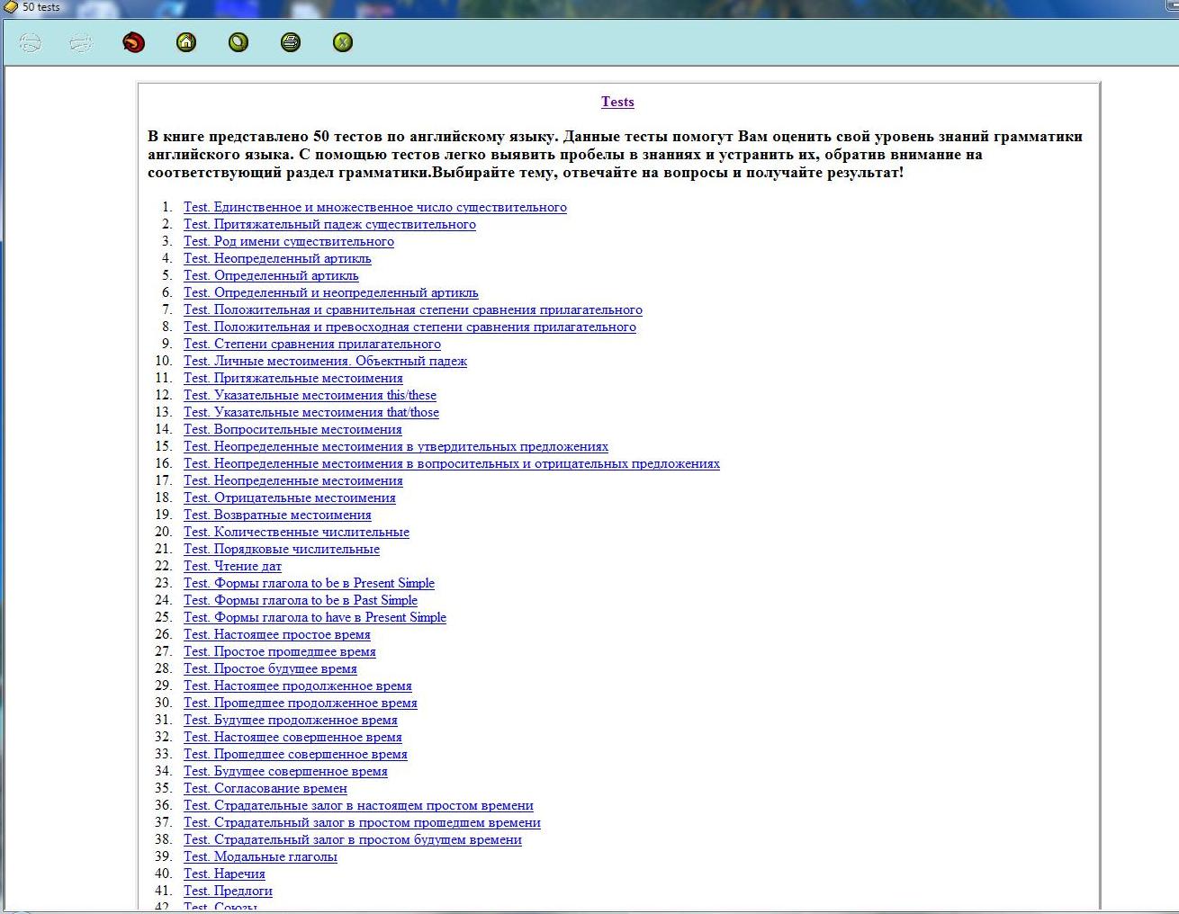This screenshot has height=914, width=1179.
Task: Open test Настоящее простое время
Action: click(277, 634)
